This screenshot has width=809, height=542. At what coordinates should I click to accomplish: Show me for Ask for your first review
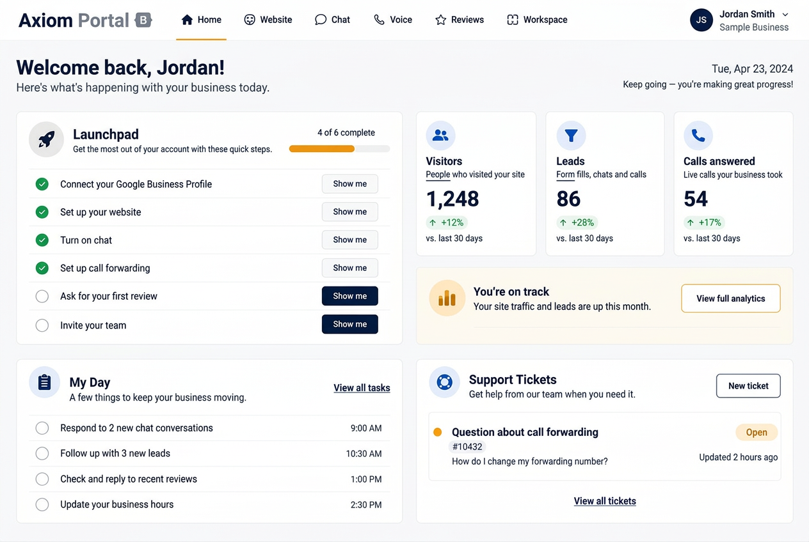[x=350, y=297]
